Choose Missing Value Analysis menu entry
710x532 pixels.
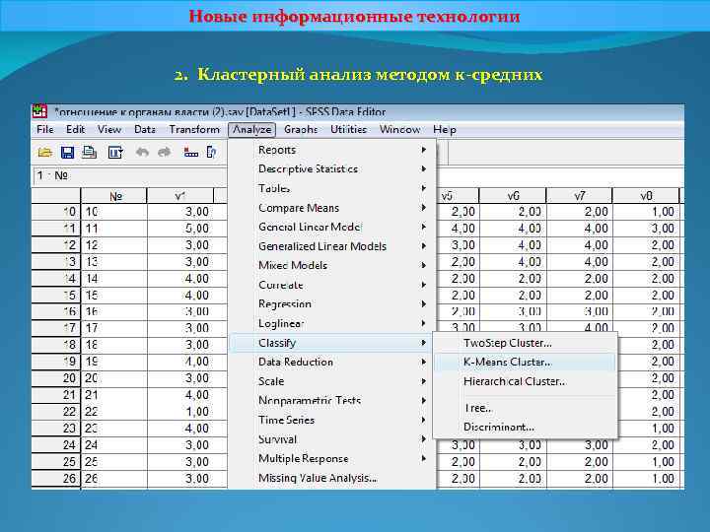[x=332, y=478]
